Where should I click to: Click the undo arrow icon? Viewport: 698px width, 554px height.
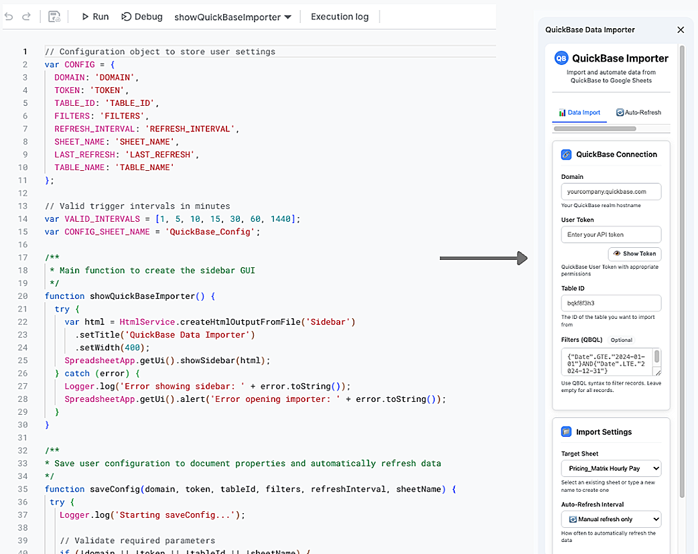9,17
